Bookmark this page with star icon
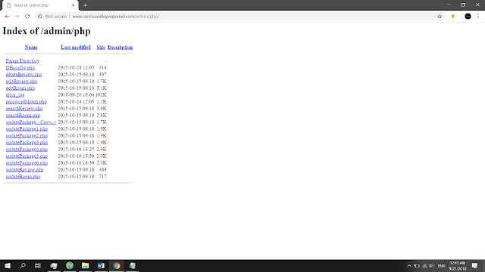The image size is (485, 272). (x=440, y=17)
